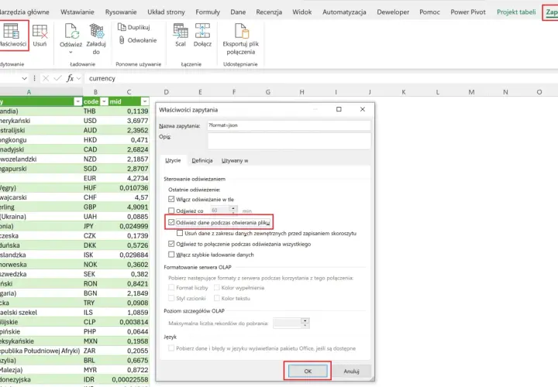Create Odwołanie reference to query

[x=137, y=40]
